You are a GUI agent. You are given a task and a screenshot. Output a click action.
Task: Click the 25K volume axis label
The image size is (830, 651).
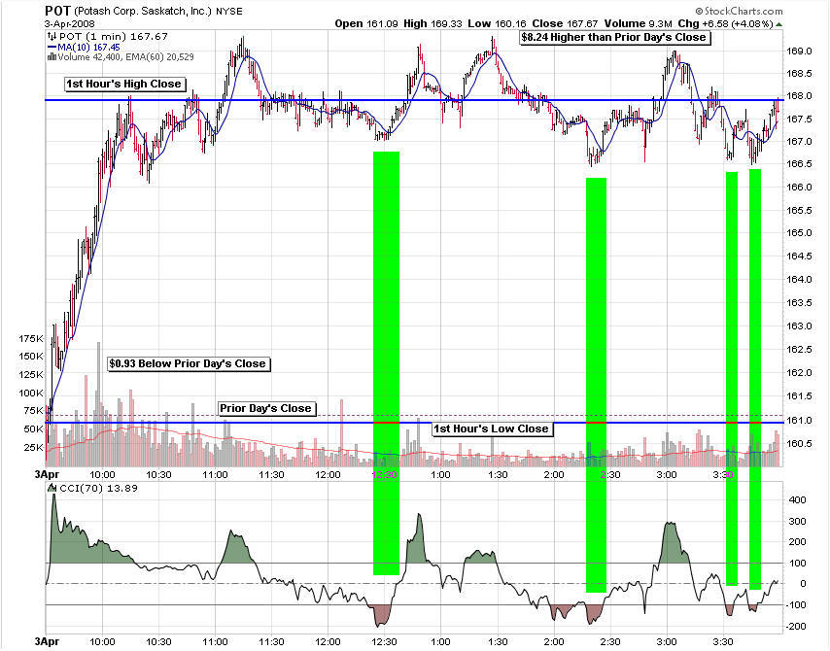click(x=33, y=447)
